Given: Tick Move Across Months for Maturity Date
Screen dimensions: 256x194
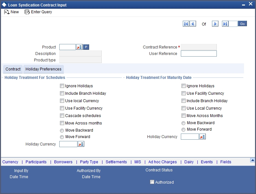Looking at the screenshot, I should pyautogui.click(x=183, y=116).
